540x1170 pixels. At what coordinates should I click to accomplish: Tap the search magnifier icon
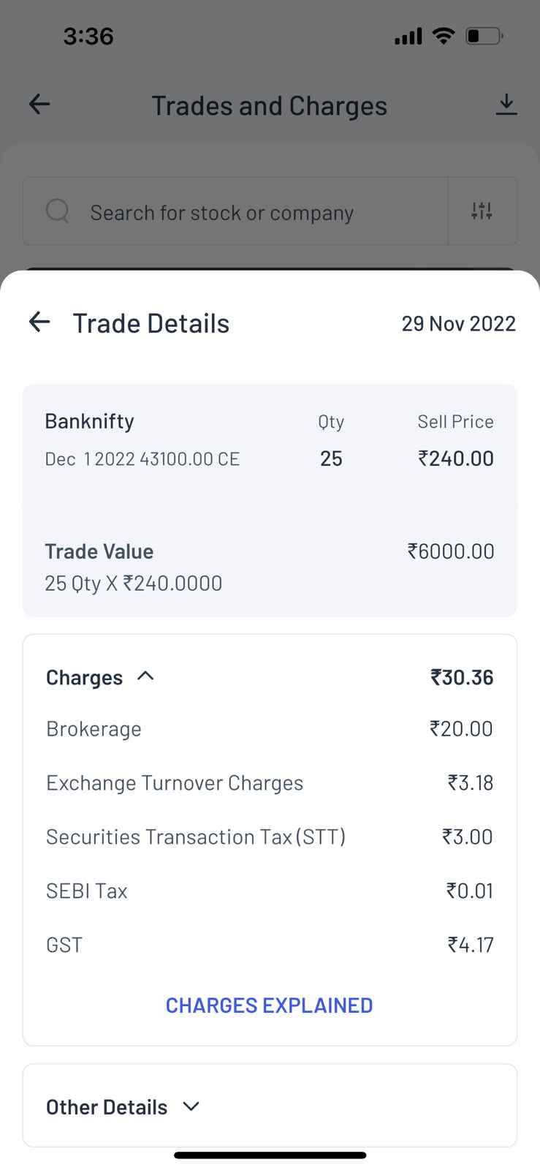(x=57, y=211)
